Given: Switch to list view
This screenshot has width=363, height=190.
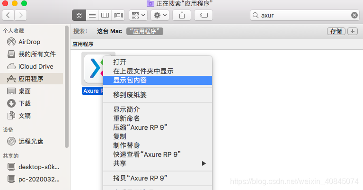Looking at the screenshot, I should 92,15.
